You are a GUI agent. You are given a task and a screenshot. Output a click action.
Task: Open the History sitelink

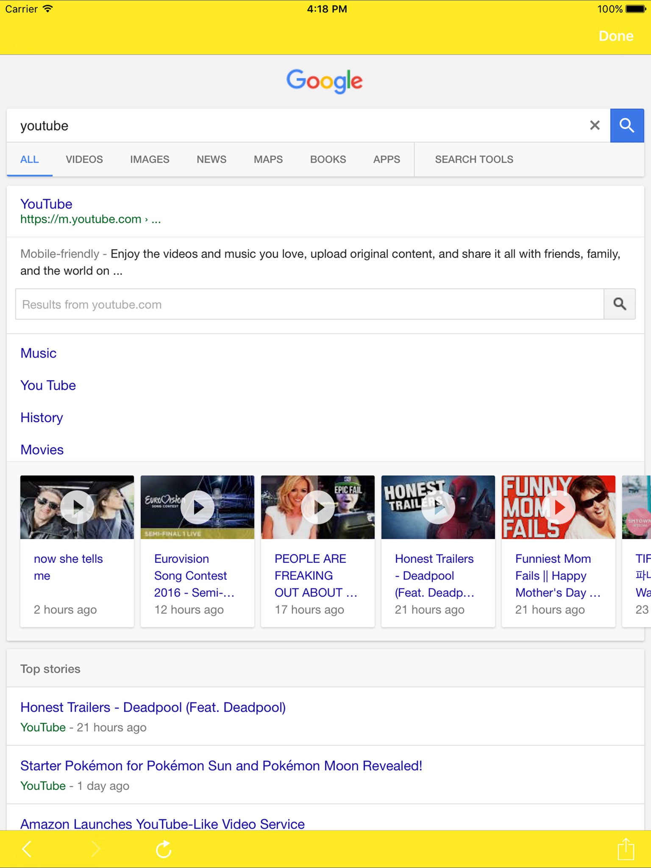(x=42, y=417)
